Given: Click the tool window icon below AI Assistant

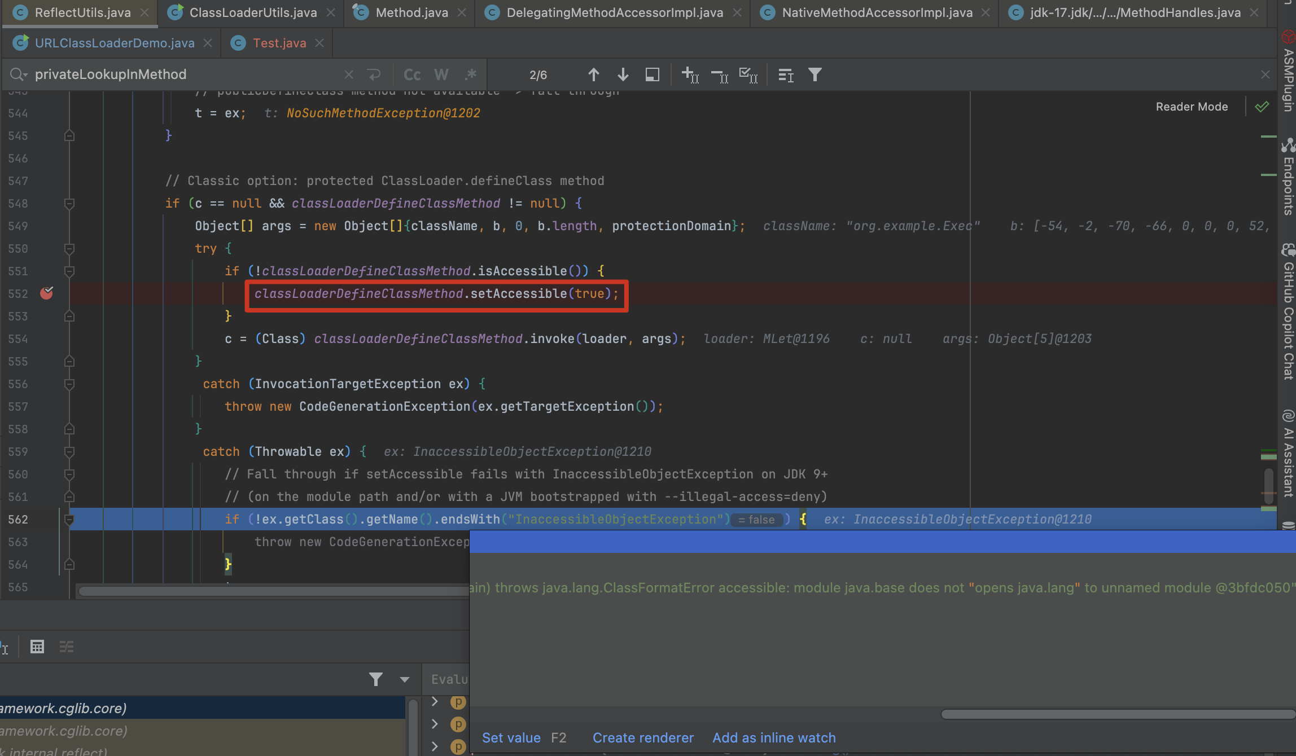Looking at the screenshot, I should click(x=1288, y=525).
